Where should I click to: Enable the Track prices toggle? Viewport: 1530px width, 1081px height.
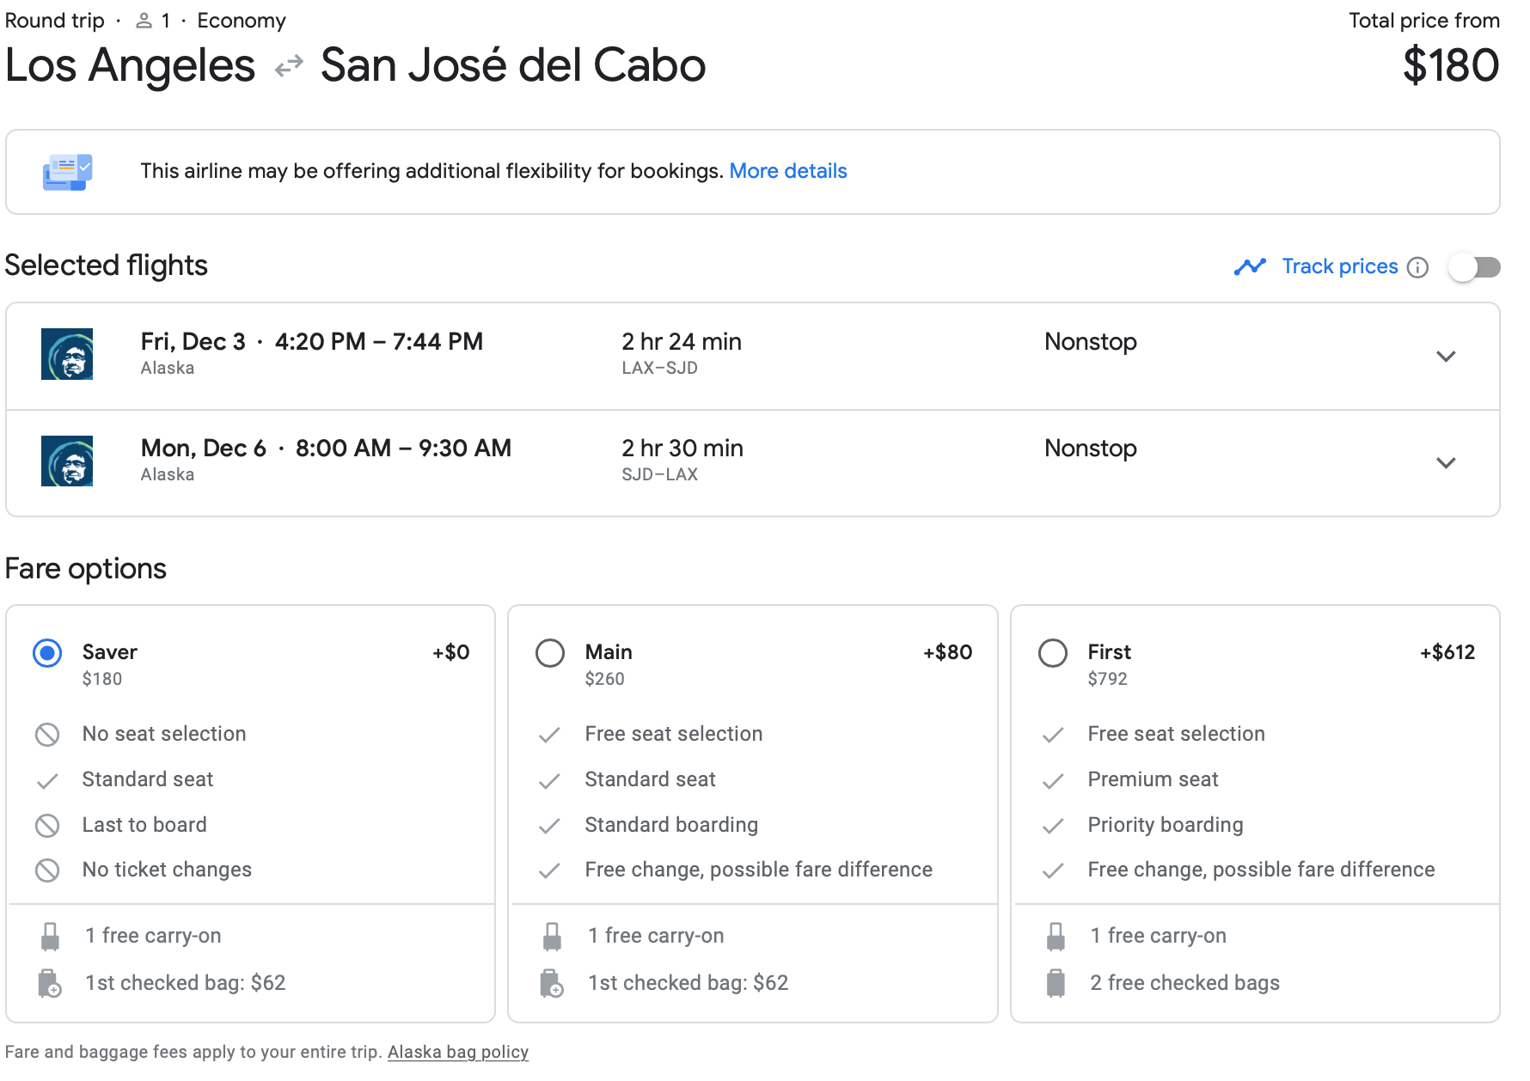(x=1473, y=267)
